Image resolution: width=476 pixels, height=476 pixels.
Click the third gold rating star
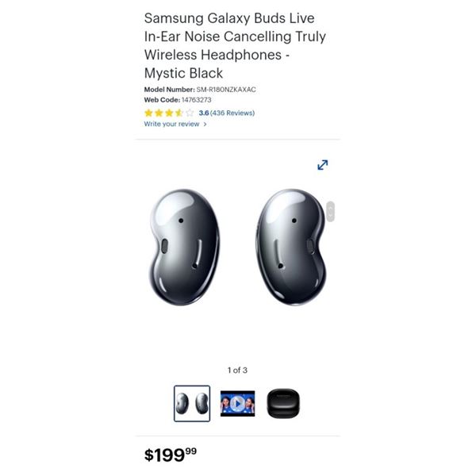pos(169,113)
